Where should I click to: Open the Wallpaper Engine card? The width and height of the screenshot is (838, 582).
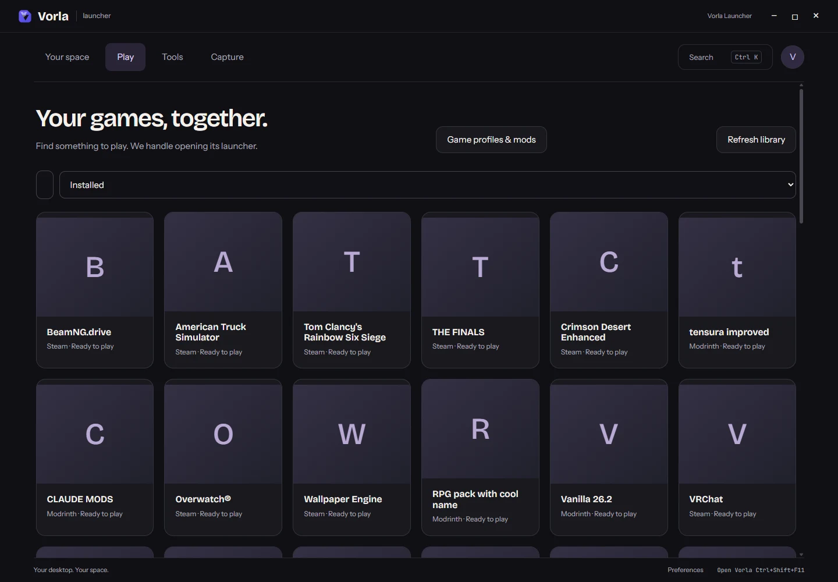(351, 457)
